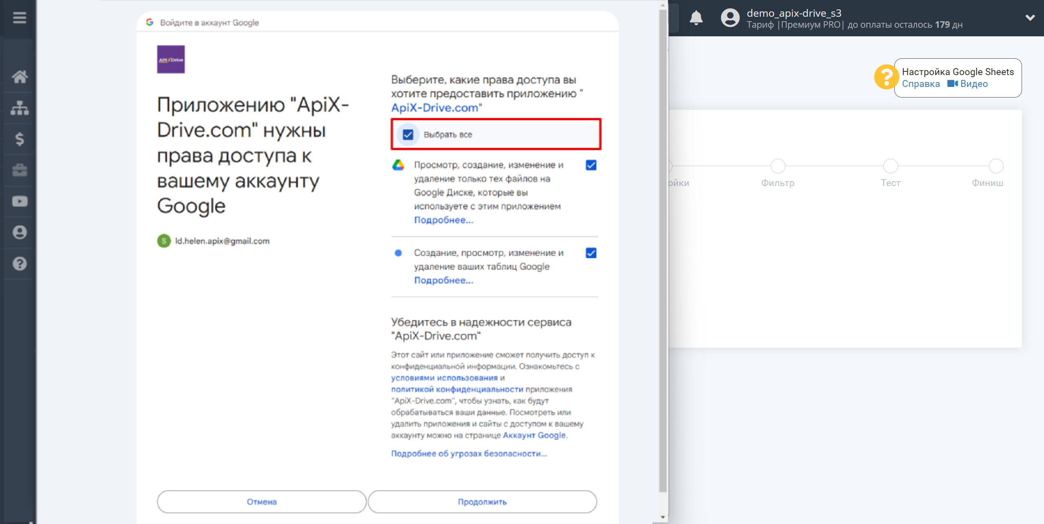
Task: Select the 'Фильтр' step circle
Action: [778, 166]
